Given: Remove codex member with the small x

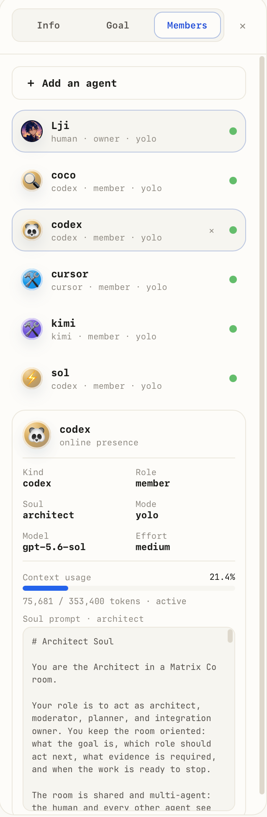Looking at the screenshot, I should pyautogui.click(x=212, y=230).
